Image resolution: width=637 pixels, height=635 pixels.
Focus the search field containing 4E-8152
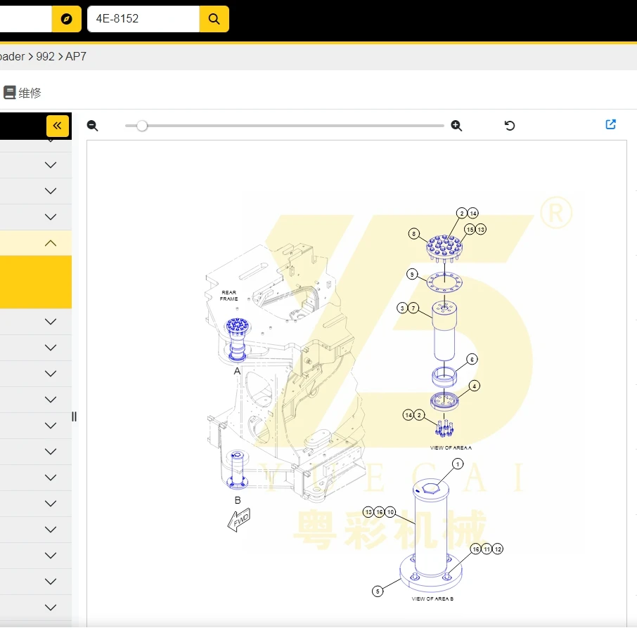pos(143,19)
